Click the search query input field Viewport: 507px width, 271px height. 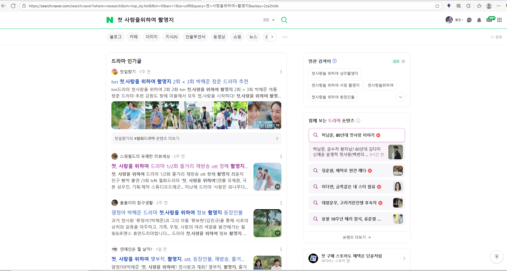click(188, 20)
